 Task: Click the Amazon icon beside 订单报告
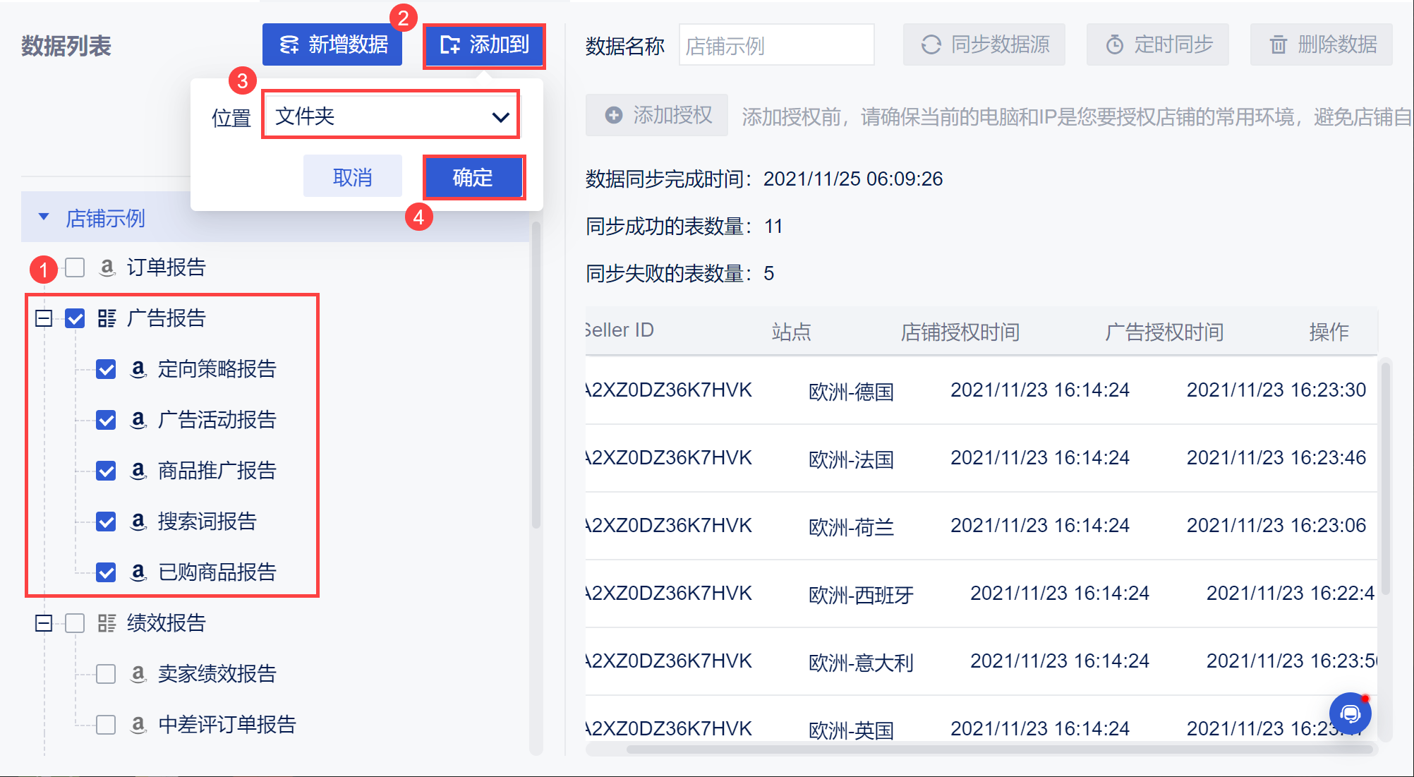(107, 267)
